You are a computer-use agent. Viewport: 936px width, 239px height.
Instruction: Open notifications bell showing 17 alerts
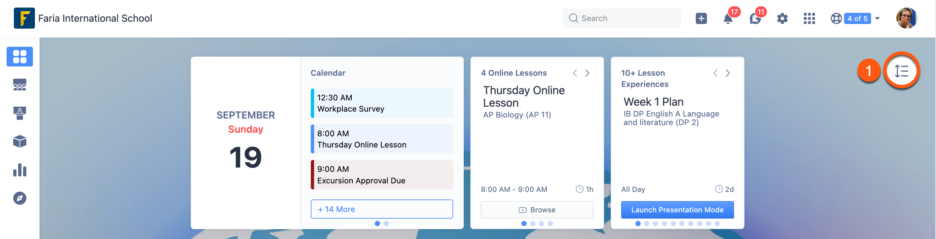pos(728,18)
